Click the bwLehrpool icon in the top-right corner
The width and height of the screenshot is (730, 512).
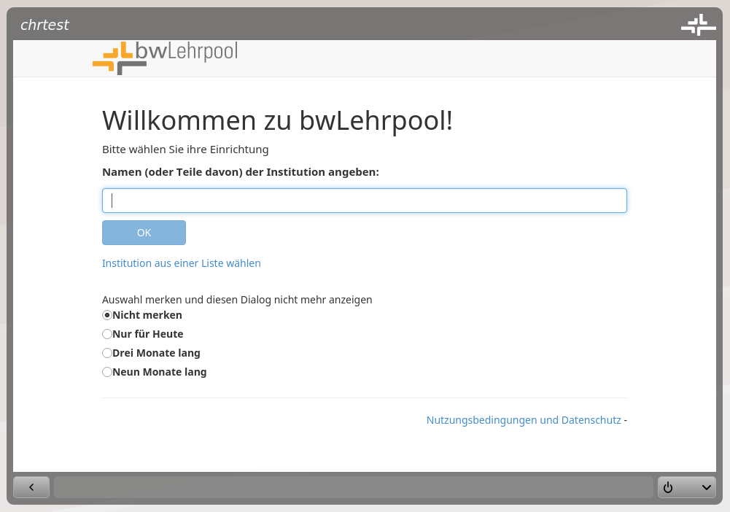point(698,23)
